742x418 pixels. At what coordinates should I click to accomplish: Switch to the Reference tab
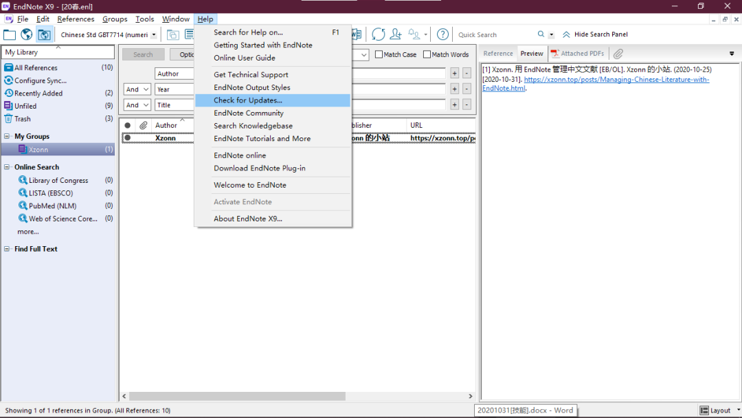[498, 54]
